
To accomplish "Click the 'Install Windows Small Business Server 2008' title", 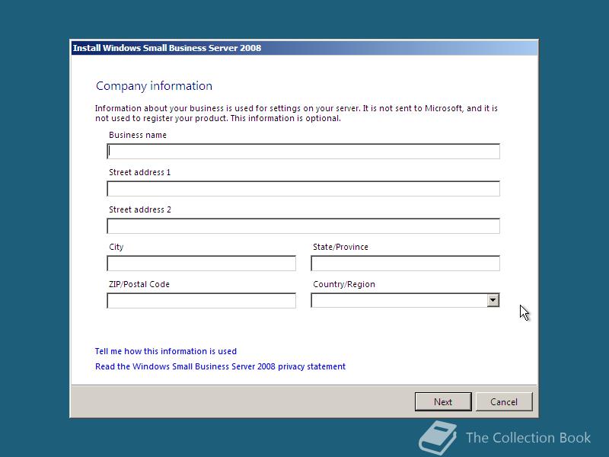I will [x=167, y=48].
